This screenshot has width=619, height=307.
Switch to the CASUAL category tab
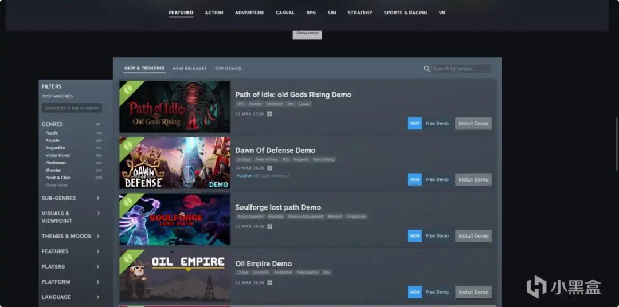[285, 13]
